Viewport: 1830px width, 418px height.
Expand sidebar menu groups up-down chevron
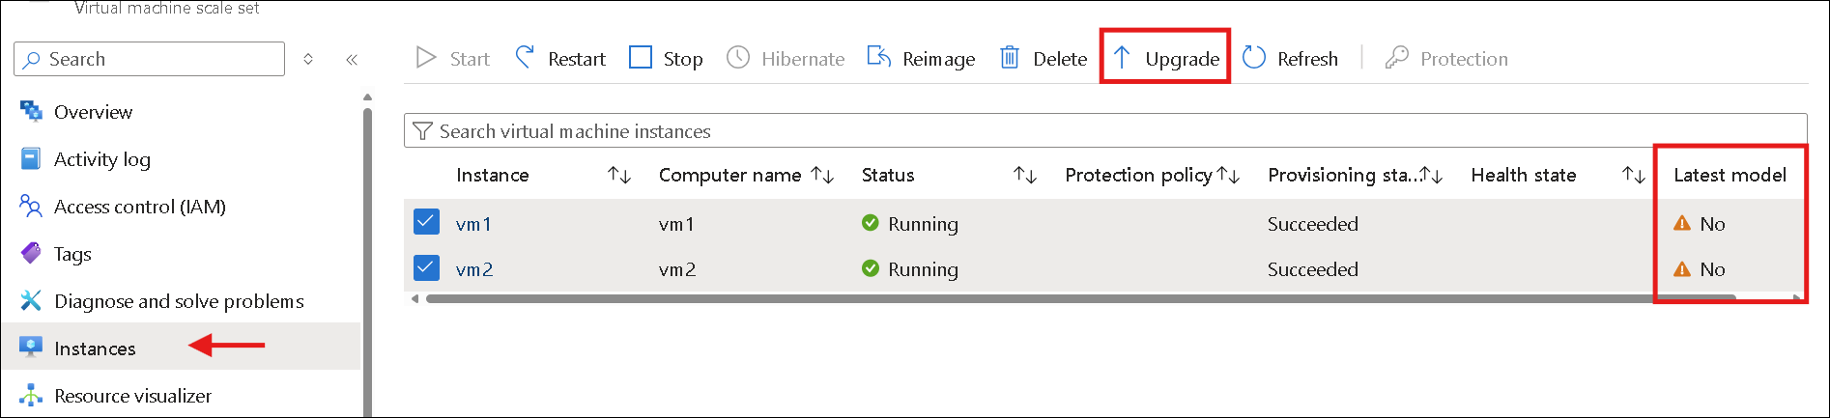tap(308, 59)
